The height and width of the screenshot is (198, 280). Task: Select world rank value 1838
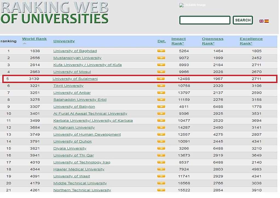click(35, 51)
